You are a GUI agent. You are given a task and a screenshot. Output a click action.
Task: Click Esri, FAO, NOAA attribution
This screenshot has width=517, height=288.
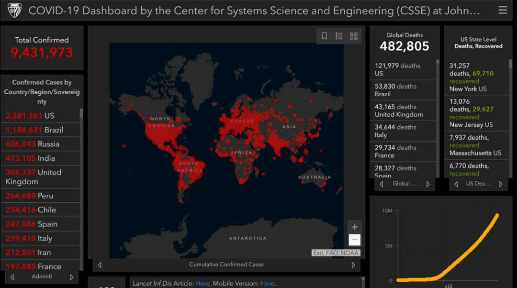click(x=336, y=253)
